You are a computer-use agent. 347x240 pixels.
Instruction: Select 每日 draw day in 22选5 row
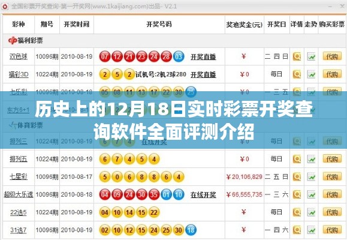276,212
